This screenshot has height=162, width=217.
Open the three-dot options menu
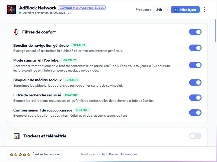point(205,10)
